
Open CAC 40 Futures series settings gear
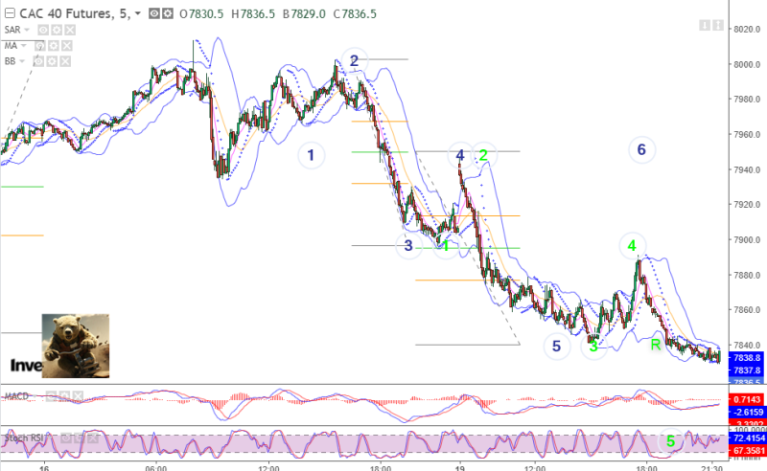(168, 13)
